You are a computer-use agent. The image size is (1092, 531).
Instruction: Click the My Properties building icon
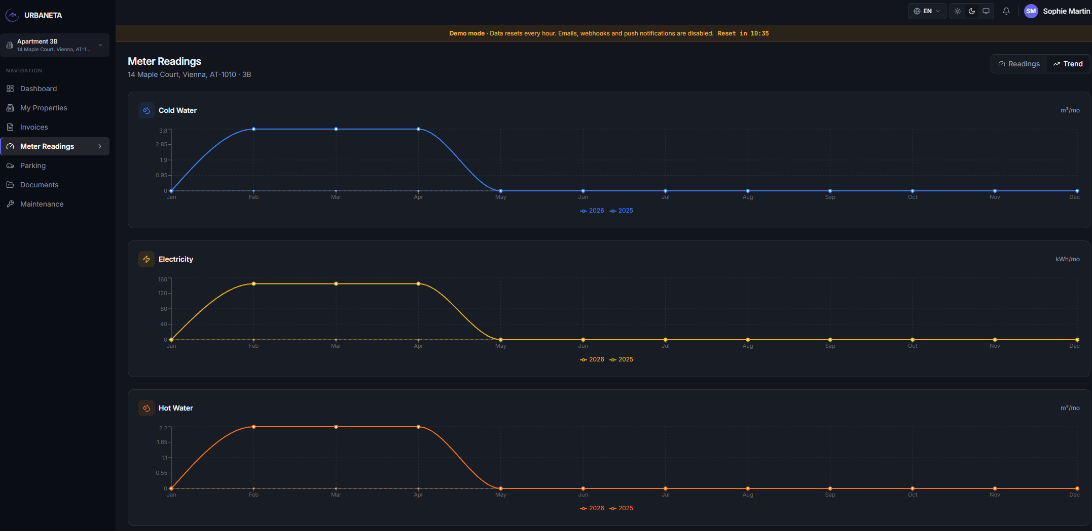[10, 108]
